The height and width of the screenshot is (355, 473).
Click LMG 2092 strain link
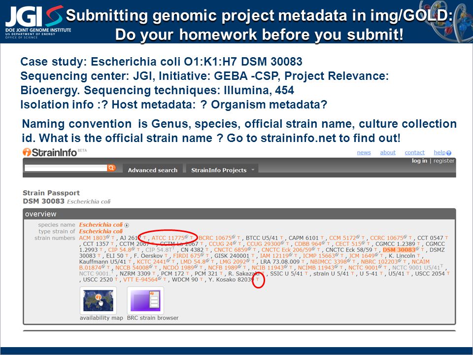233,262
